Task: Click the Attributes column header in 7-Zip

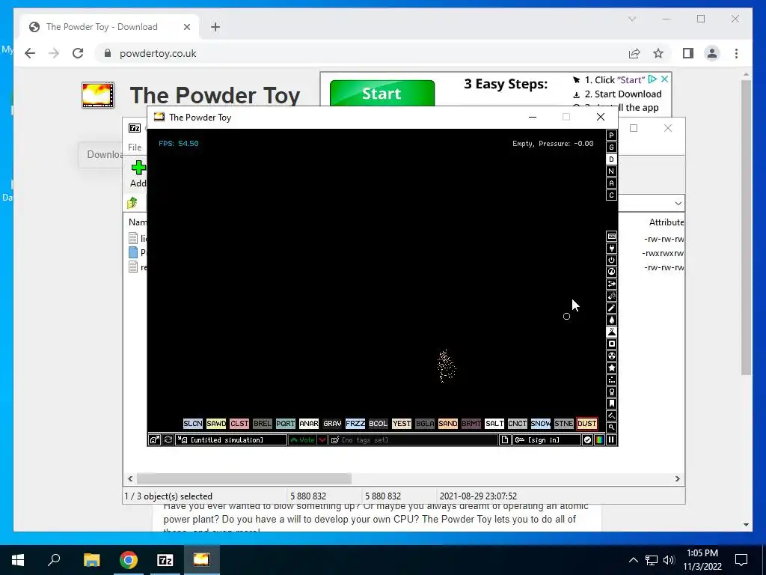Action: (666, 222)
